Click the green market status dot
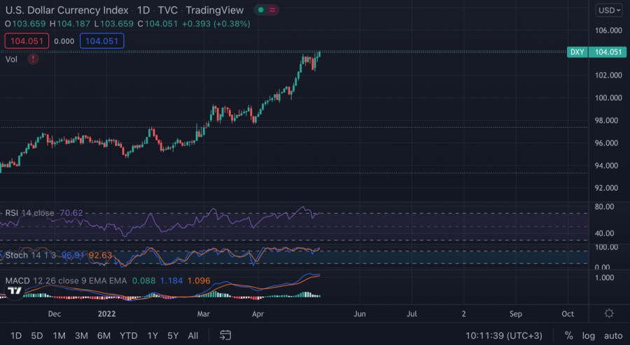This screenshot has height=345, width=630. point(261,10)
